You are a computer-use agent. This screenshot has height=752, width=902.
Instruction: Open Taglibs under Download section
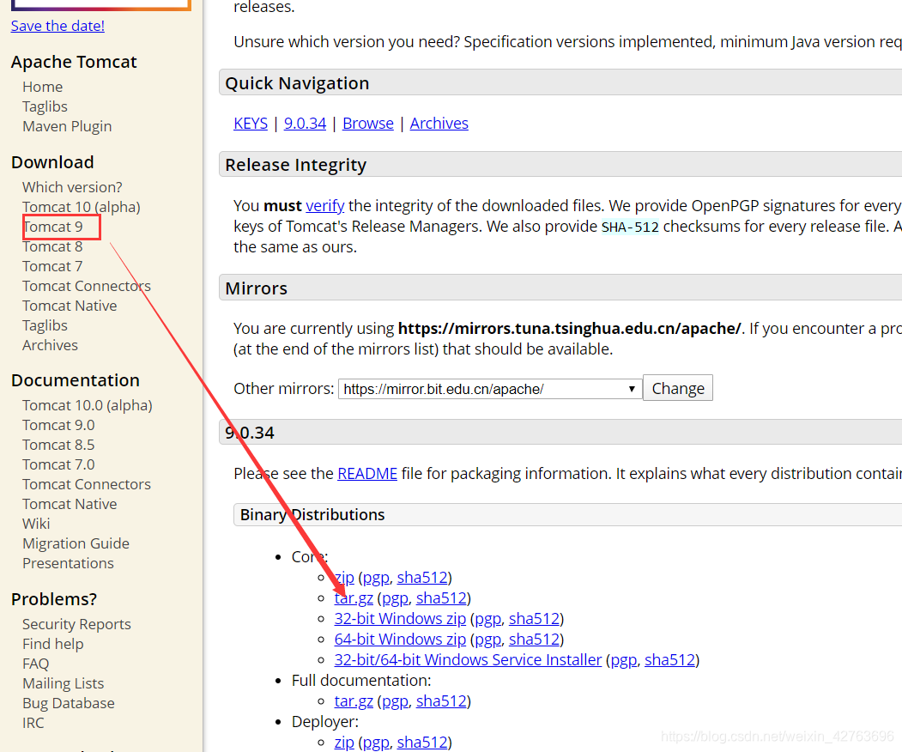pos(45,325)
